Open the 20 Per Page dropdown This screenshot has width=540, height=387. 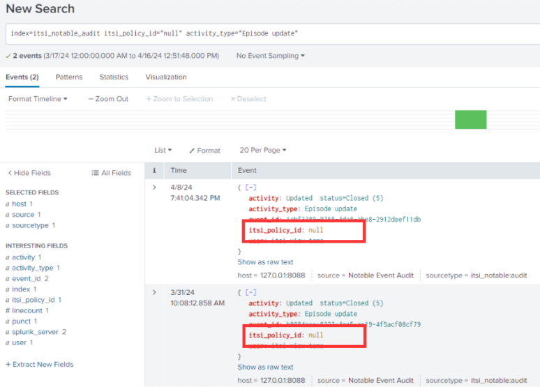click(262, 150)
